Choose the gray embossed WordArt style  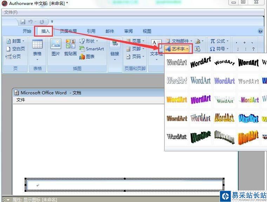click(x=248, y=81)
